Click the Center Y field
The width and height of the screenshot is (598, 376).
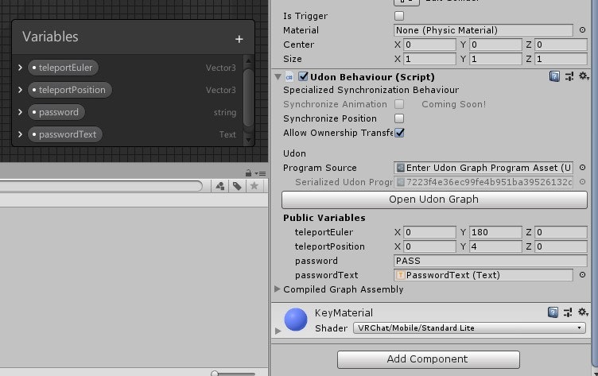coord(495,45)
